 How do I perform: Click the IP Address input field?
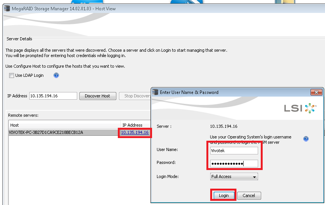pyautogui.click(x=53, y=96)
